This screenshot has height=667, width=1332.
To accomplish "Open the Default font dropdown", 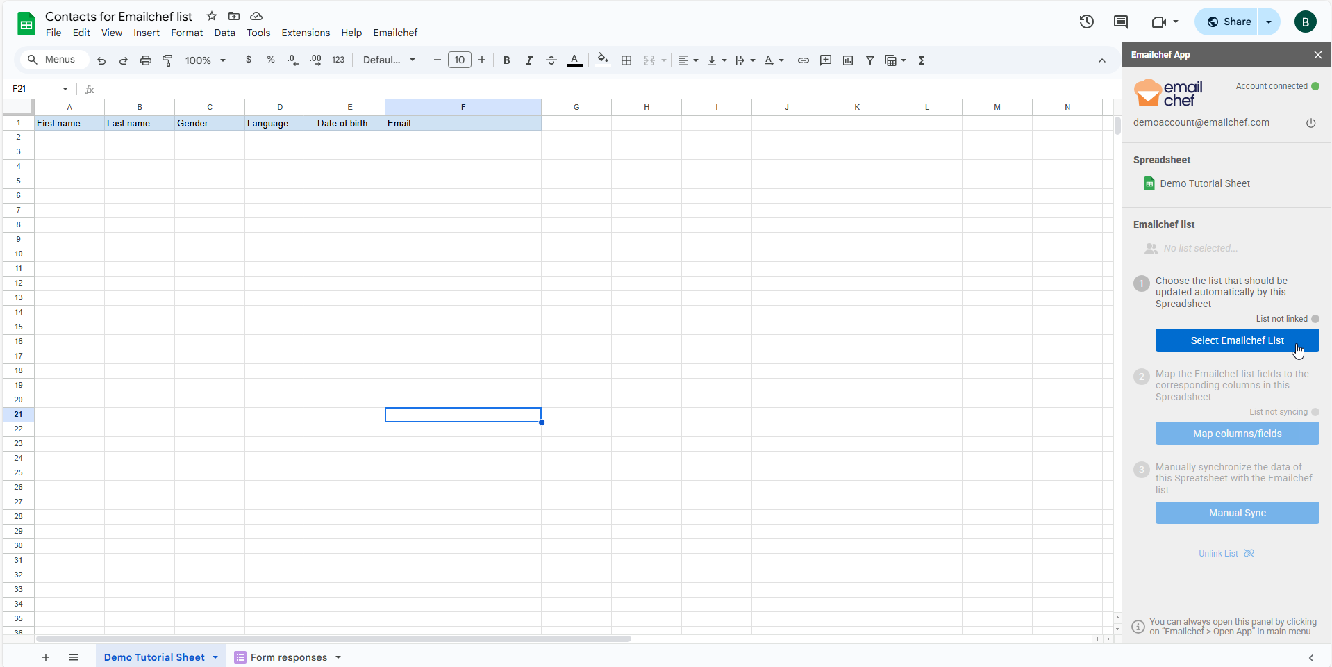I will coord(390,60).
